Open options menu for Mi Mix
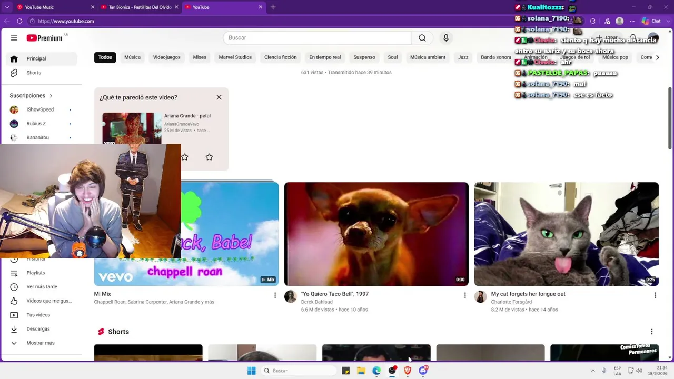The image size is (674, 379). click(275, 295)
